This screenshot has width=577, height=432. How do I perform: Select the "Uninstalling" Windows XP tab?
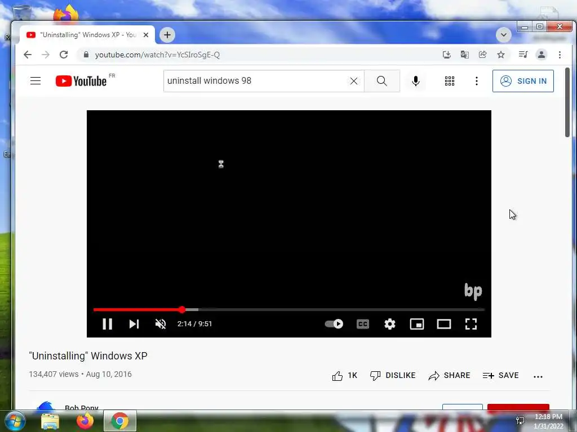pyautogui.click(x=87, y=35)
